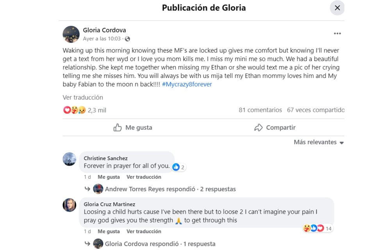Open the three-dot post options menu
The width and height of the screenshot is (375, 250).
click(337, 34)
